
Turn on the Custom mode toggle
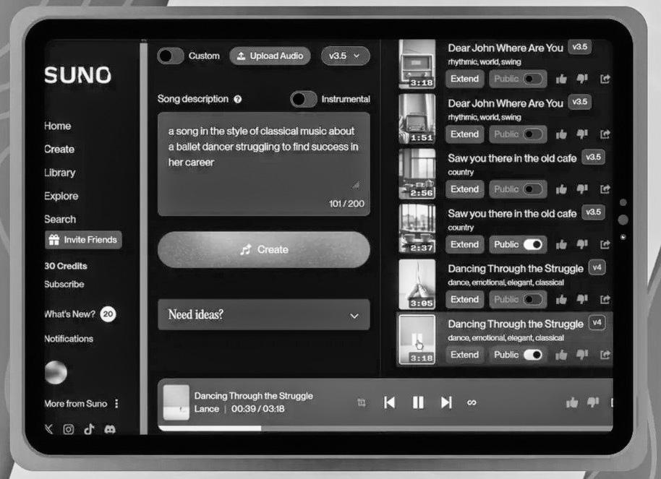pyautogui.click(x=171, y=56)
